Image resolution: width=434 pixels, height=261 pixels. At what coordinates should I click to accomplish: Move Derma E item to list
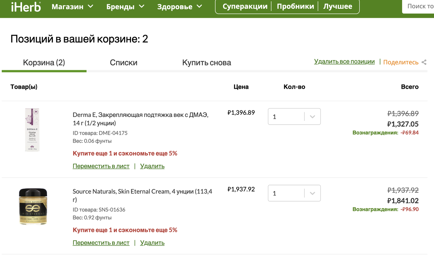pyautogui.click(x=101, y=166)
